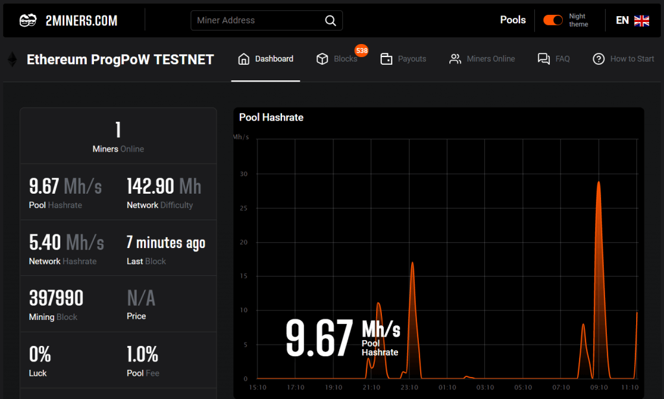Switch to the Blocks tab

click(345, 58)
